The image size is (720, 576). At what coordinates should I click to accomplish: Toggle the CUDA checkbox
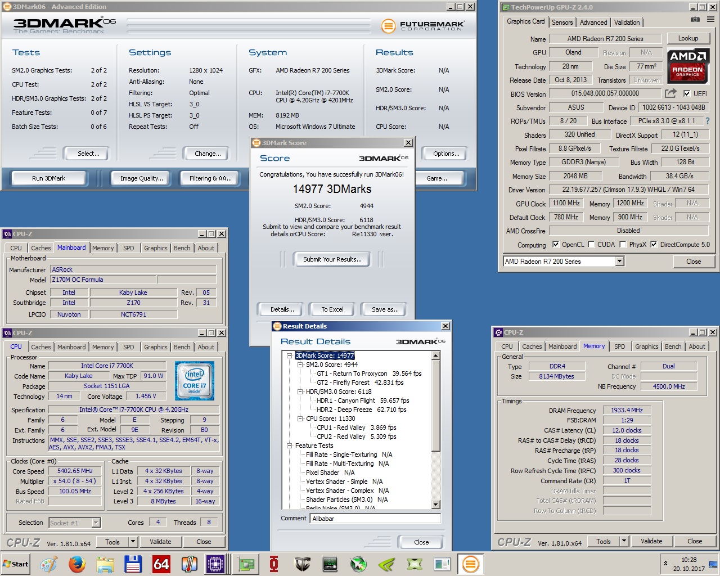(591, 245)
